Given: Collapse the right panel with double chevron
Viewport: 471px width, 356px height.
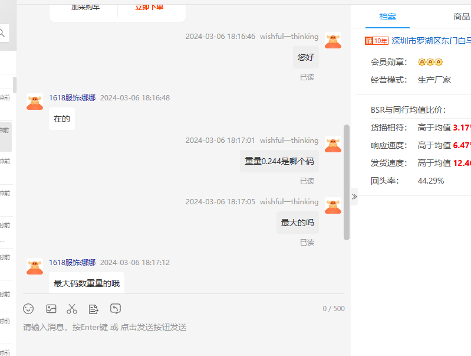Looking at the screenshot, I should tap(354, 197).
